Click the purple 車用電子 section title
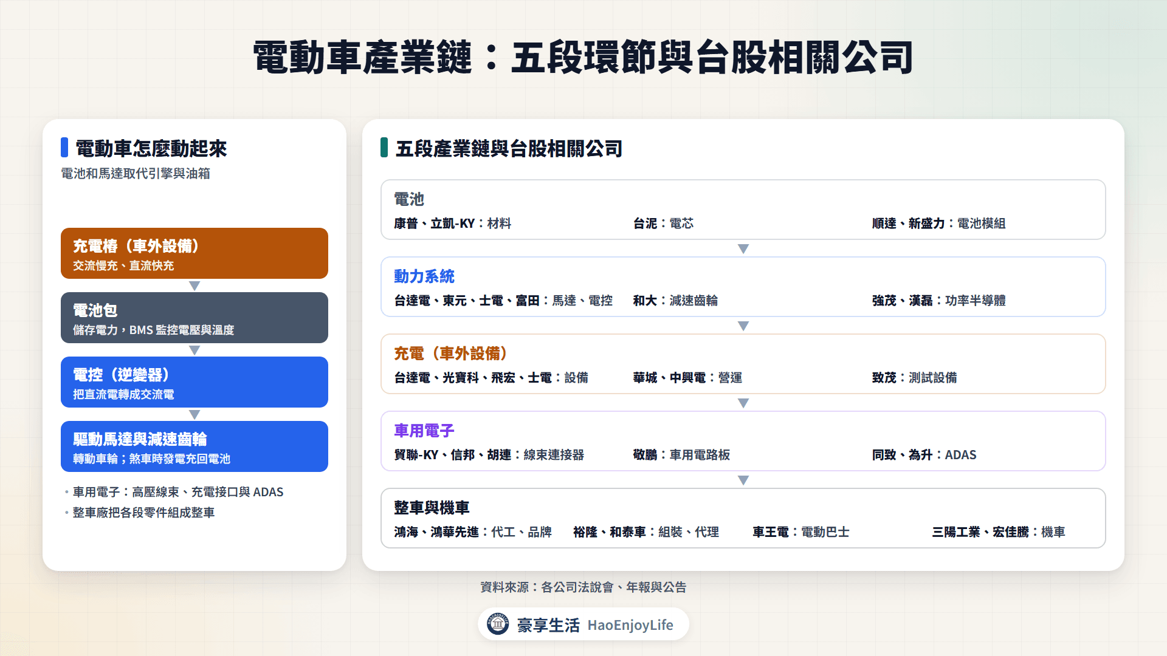Screen dimensions: 1167x656 pos(424,431)
